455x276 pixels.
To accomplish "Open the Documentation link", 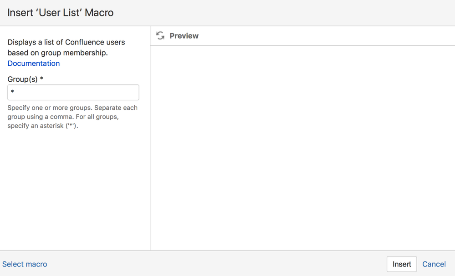I will point(34,64).
